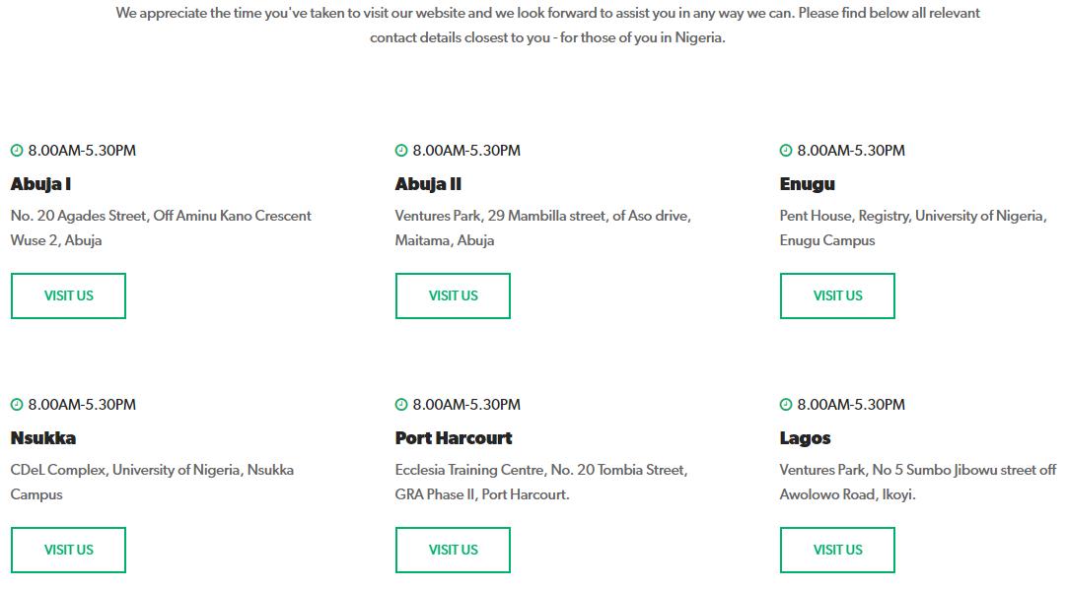Click the Lagos location heading
Image resolution: width=1066 pixels, height=589 pixels.
coord(805,439)
